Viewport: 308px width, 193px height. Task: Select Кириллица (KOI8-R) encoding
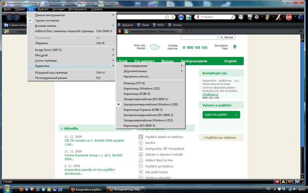coord(151,94)
